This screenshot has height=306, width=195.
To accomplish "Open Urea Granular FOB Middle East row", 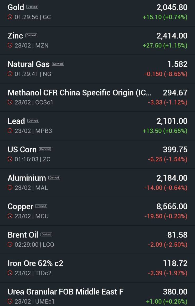I will point(97,295).
